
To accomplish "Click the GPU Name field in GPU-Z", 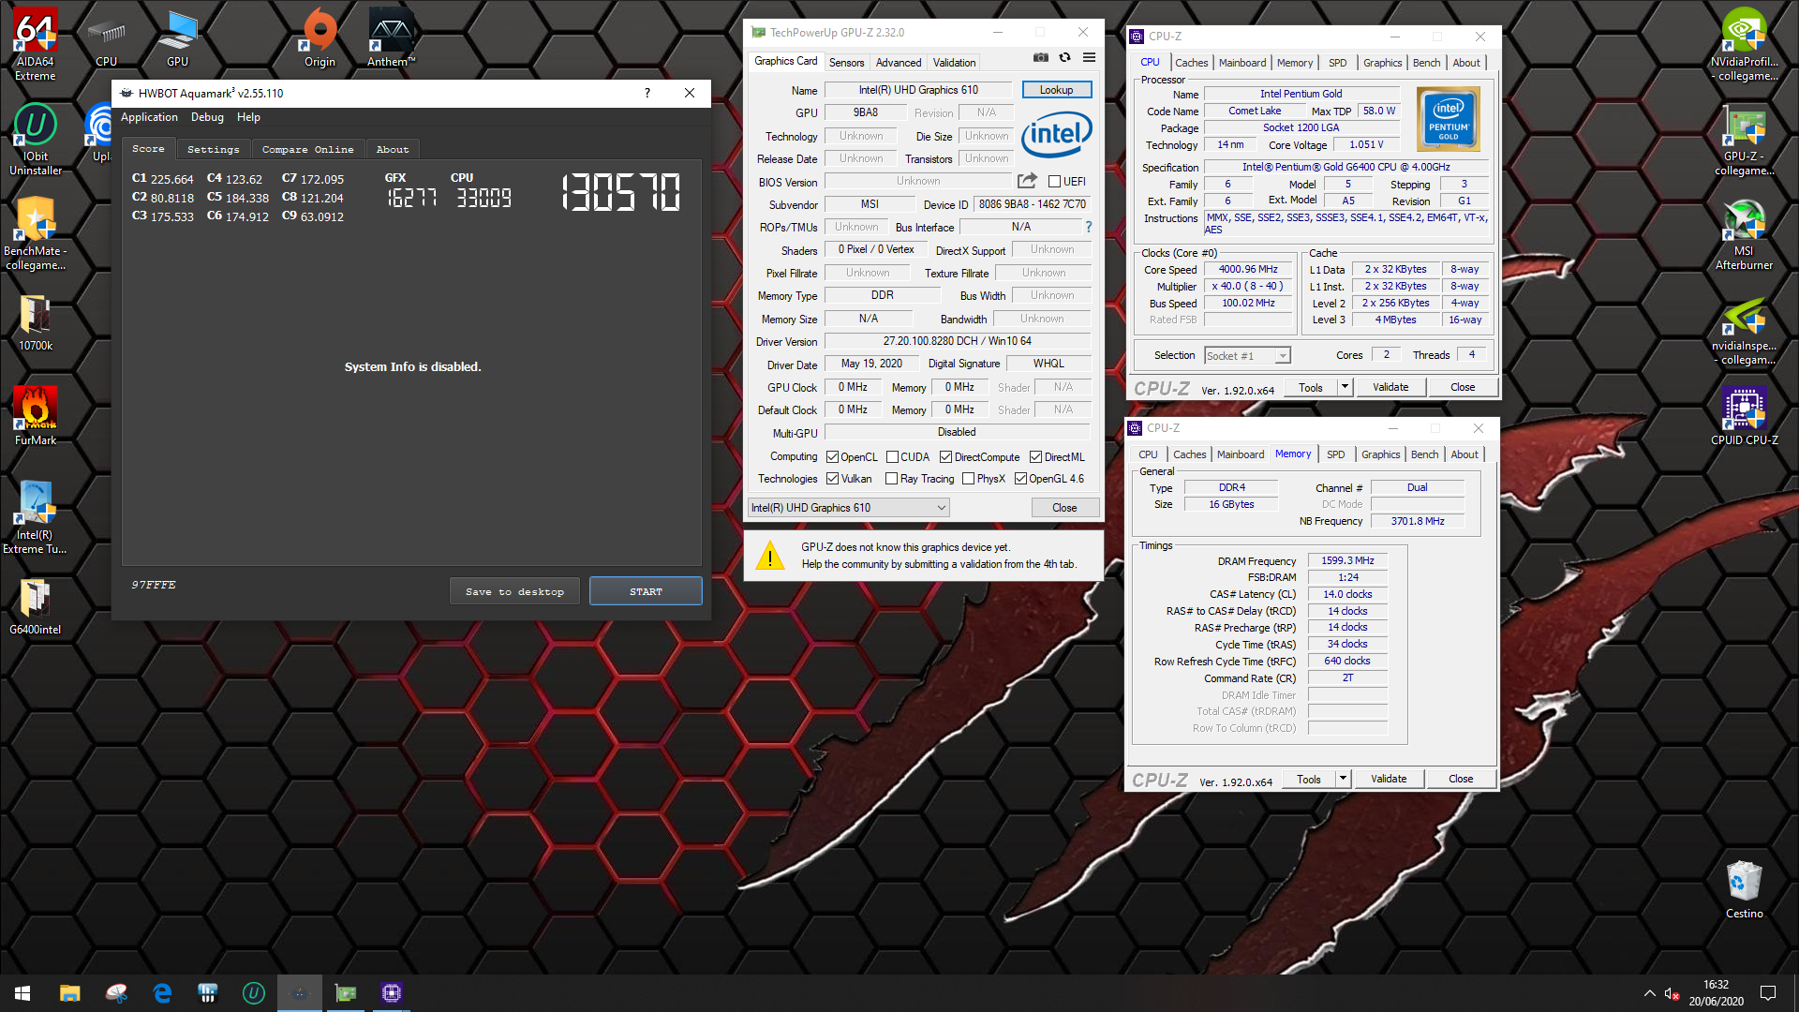I will tap(917, 90).
